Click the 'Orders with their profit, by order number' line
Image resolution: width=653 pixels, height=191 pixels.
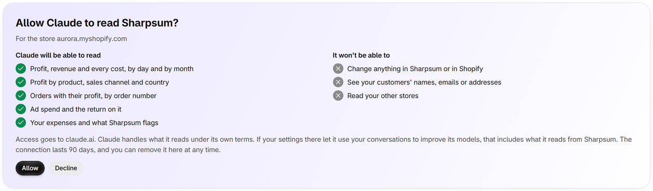[94, 95]
